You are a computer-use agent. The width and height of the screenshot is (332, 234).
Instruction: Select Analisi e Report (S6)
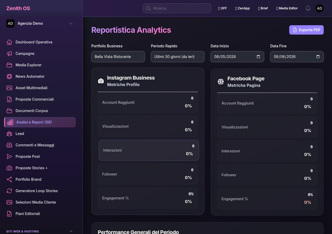pos(40,122)
